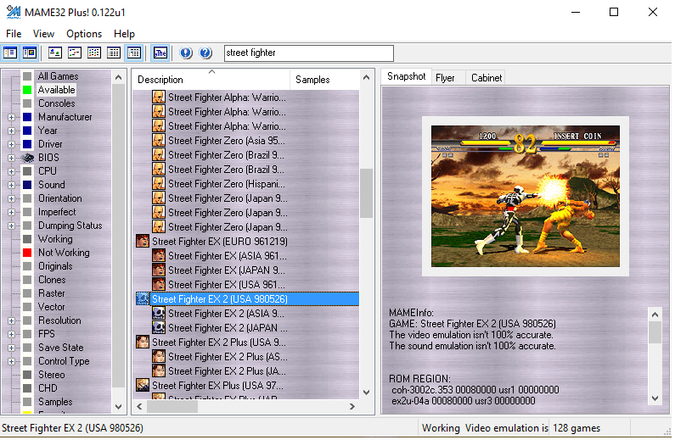Click the icon beside Street Fighter EX (EURO 961219)
The width and height of the screenshot is (675, 440).
[x=143, y=241]
